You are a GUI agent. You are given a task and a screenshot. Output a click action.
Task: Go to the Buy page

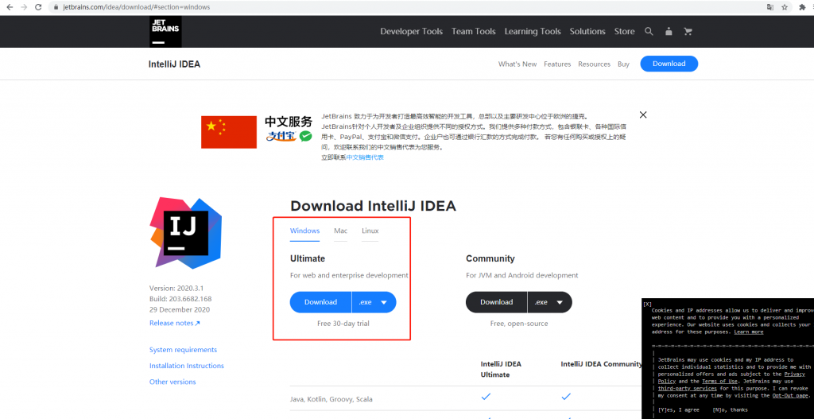pyautogui.click(x=623, y=64)
